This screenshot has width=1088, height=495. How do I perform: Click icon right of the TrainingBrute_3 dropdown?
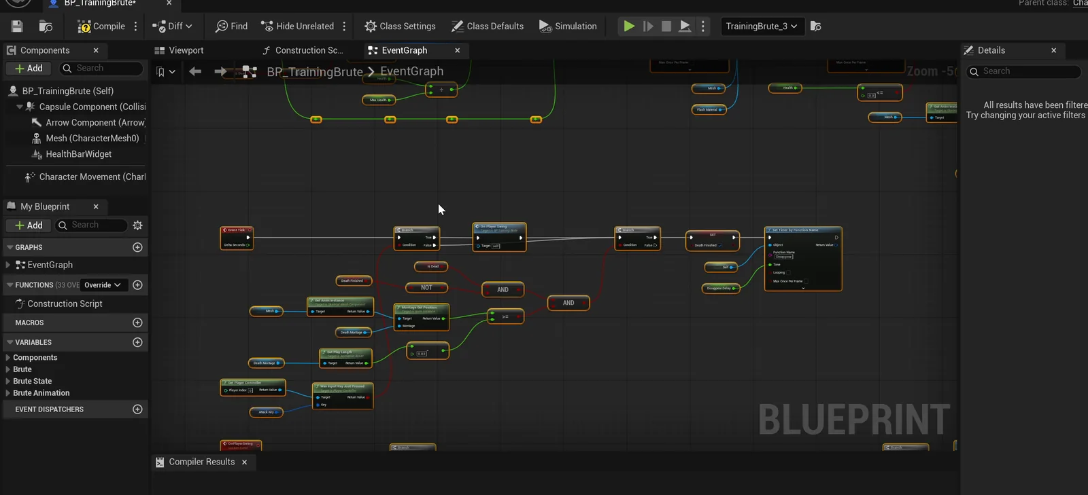click(816, 26)
